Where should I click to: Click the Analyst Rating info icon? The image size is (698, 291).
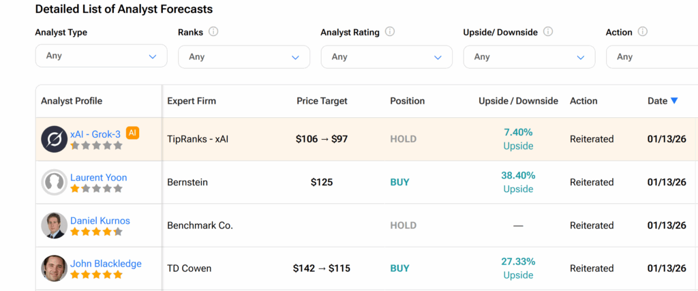390,32
